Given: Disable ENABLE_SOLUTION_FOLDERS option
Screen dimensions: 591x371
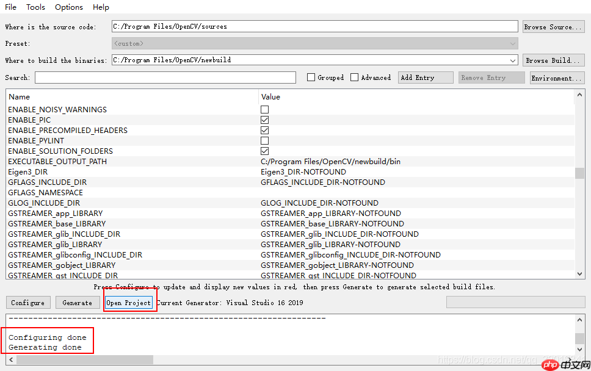Looking at the screenshot, I should pyautogui.click(x=264, y=151).
